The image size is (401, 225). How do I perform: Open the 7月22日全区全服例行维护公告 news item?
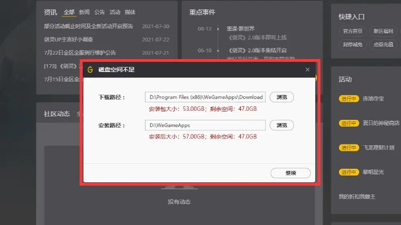[80, 53]
